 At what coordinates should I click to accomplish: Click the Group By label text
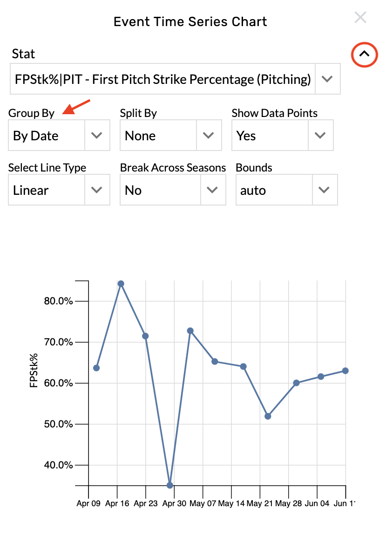coord(32,113)
